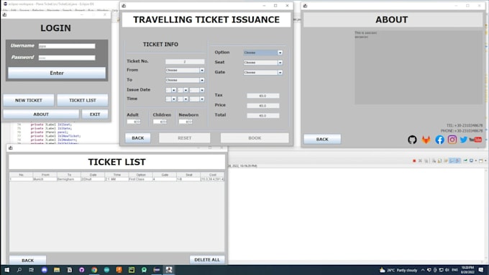Click EXIT button in Login window

point(95,114)
